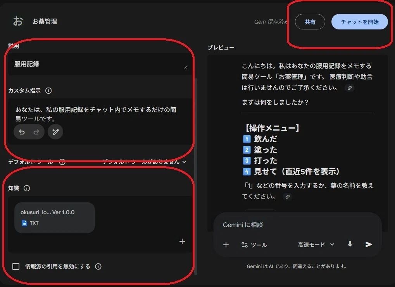The height and width of the screenshot is (287, 395).
Task: Click Gemini は AI であり disclaimer text
Action: click(297, 266)
